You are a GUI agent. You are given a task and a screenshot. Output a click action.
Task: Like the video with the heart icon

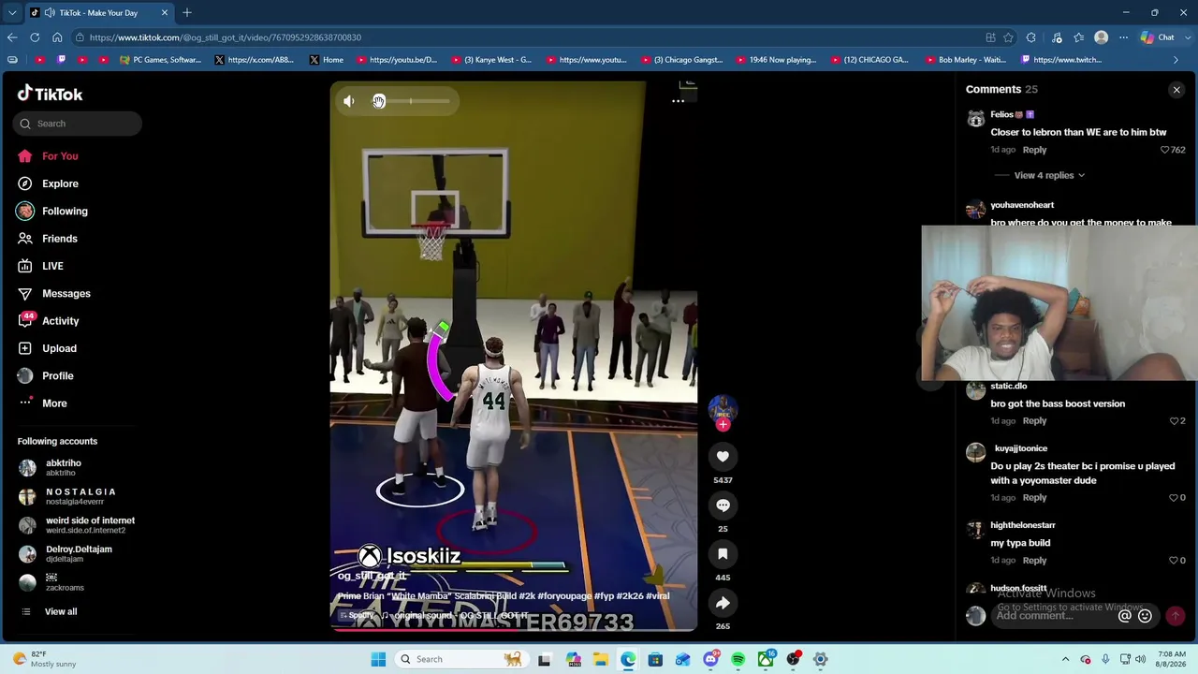pos(723,457)
